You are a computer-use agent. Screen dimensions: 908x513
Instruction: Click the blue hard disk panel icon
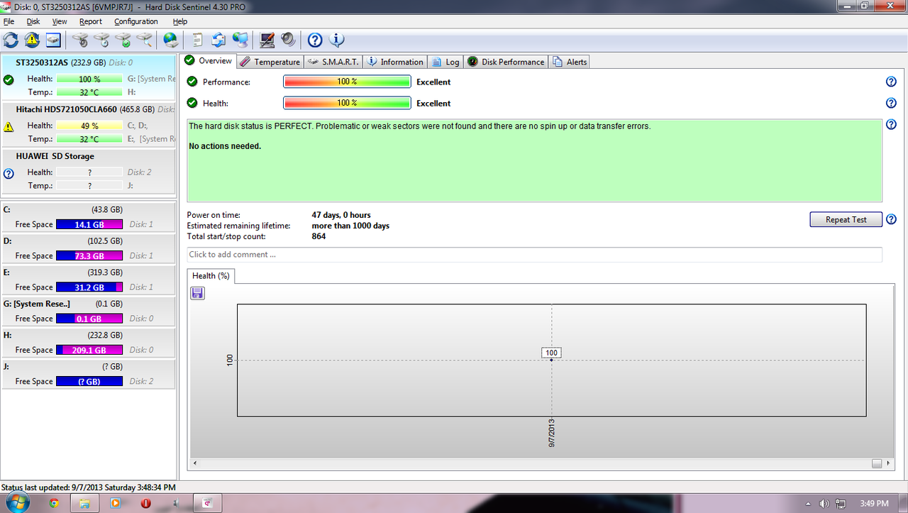pos(53,40)
